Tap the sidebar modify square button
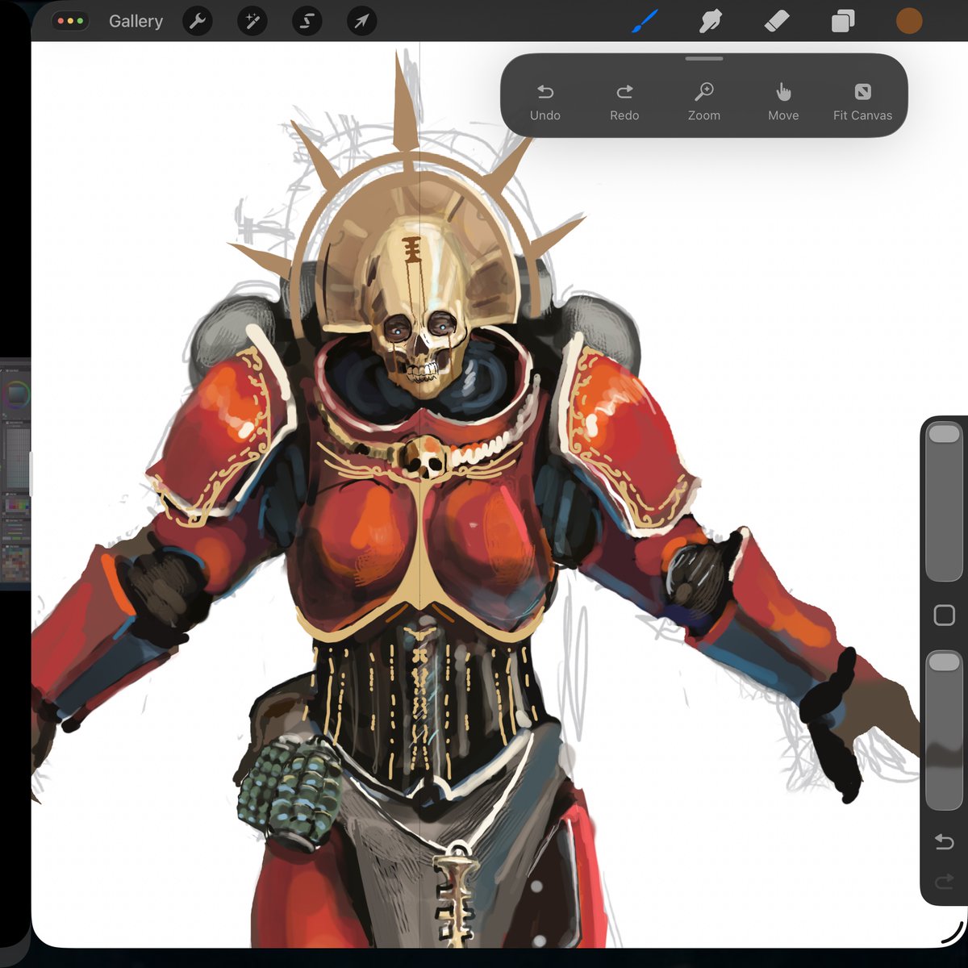The height and width of the screenshot is (968, 968). tap(944, 615)
